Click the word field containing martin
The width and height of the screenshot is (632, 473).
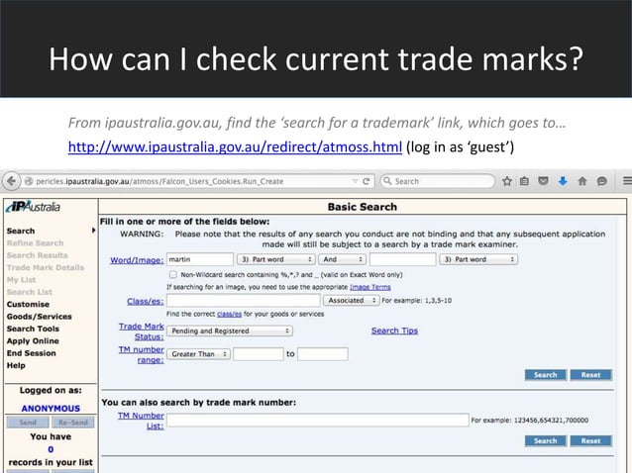point(200,259)
